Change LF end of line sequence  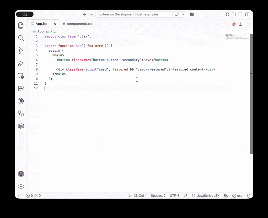[x=185, y=196]
